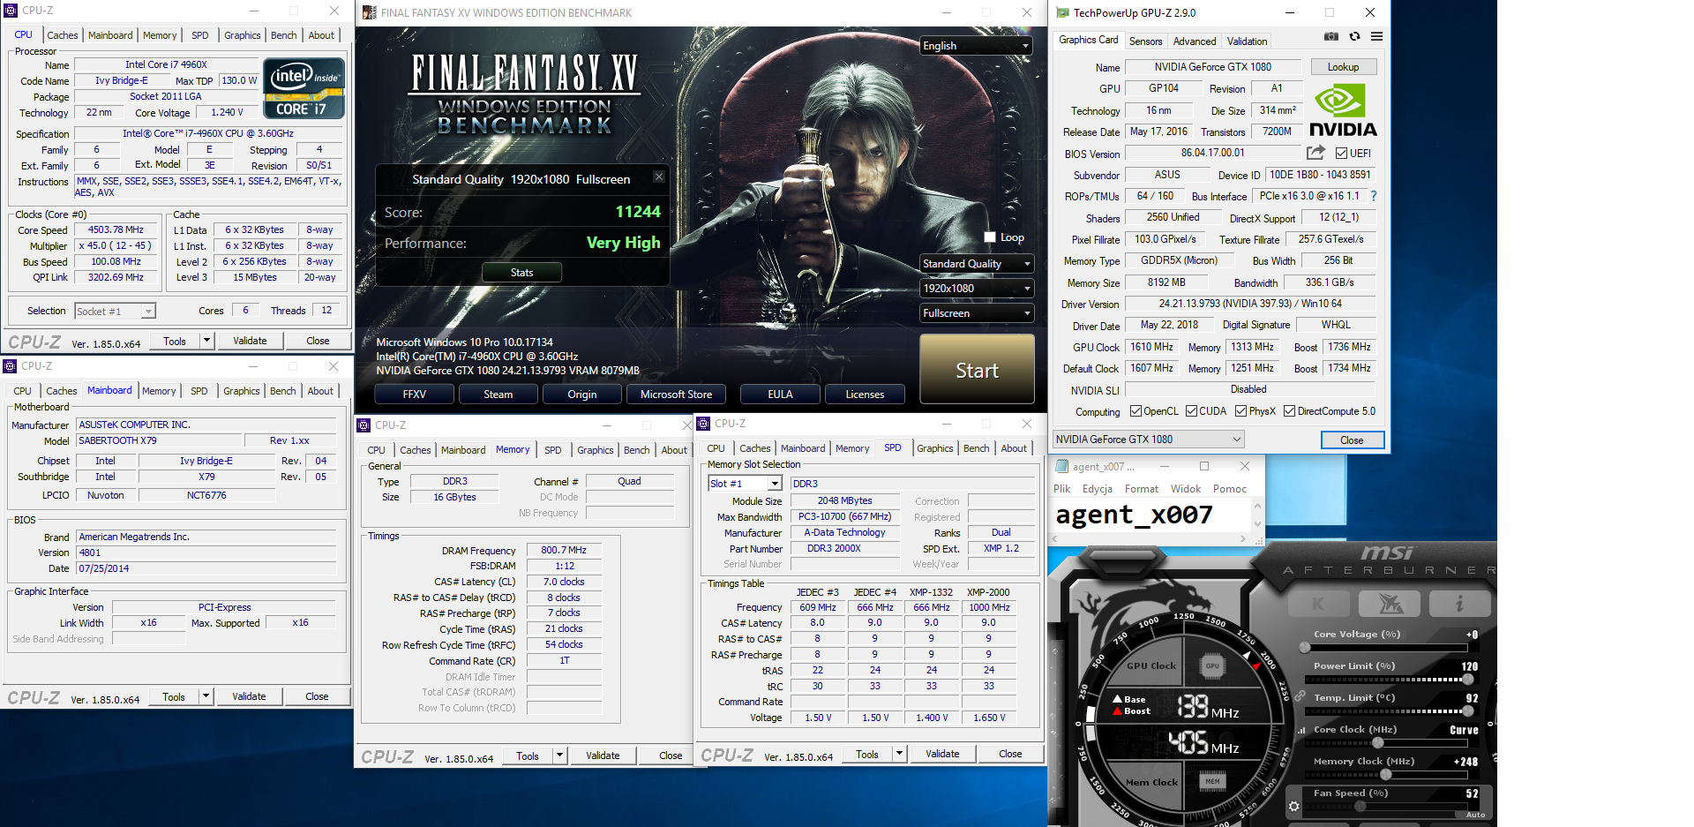Image resolution: width=1694 pixels, height=827 pixels.
Task: Open the Microsoft Store button
Action: click(676, 395)
